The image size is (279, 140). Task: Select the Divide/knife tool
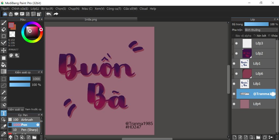click(4, 126)
